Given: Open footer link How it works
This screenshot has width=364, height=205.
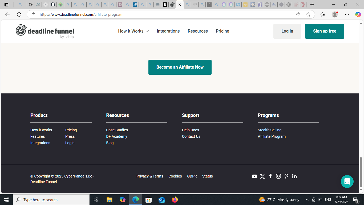Looking at the screenshot, I should point(41,130).
